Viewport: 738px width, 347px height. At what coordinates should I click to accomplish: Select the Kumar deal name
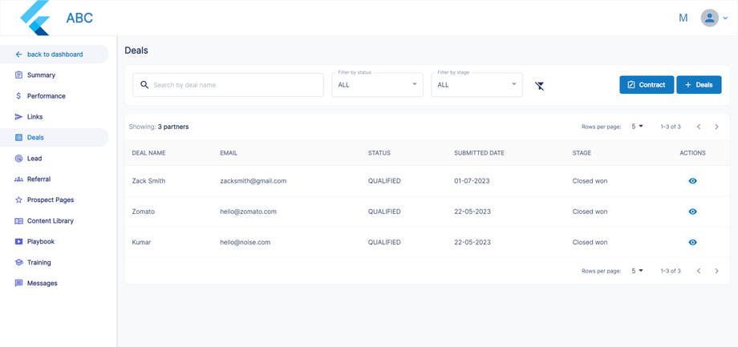click(142, 242)
